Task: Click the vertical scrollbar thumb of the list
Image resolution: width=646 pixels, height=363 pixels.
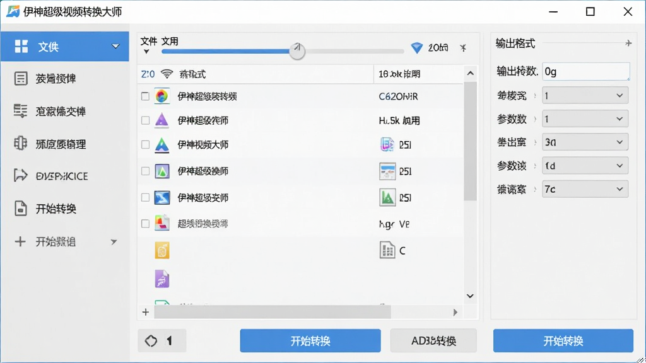Action: coord(470,141)
